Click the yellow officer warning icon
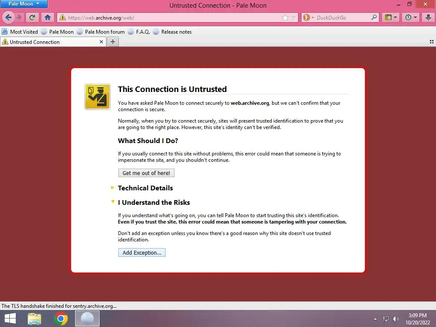 tap(98, 97)
